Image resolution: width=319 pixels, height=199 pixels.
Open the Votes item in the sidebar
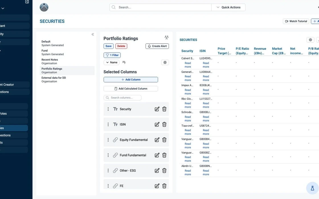[x=14, y=113]
